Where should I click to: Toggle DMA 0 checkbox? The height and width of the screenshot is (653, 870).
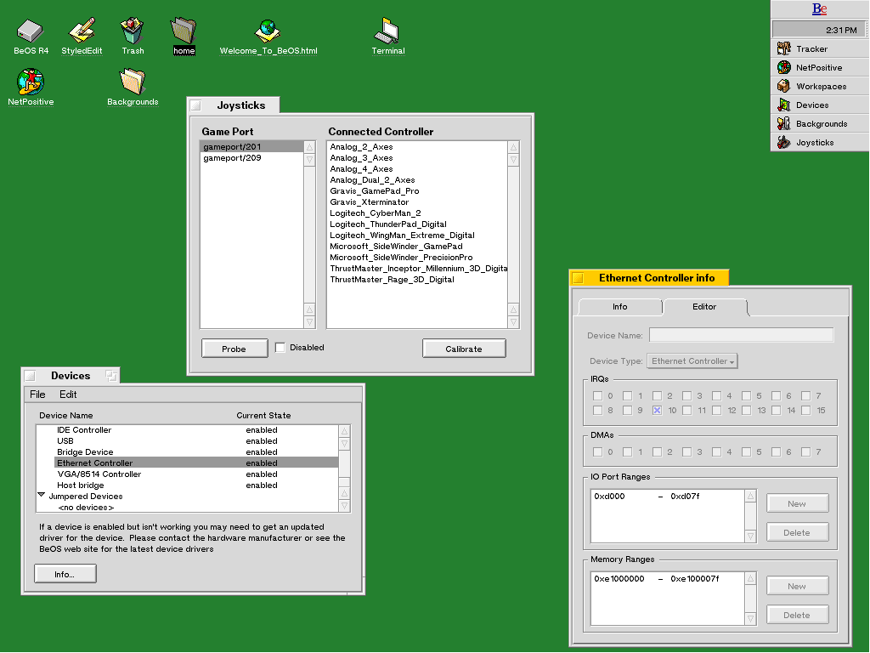[597, 452]
